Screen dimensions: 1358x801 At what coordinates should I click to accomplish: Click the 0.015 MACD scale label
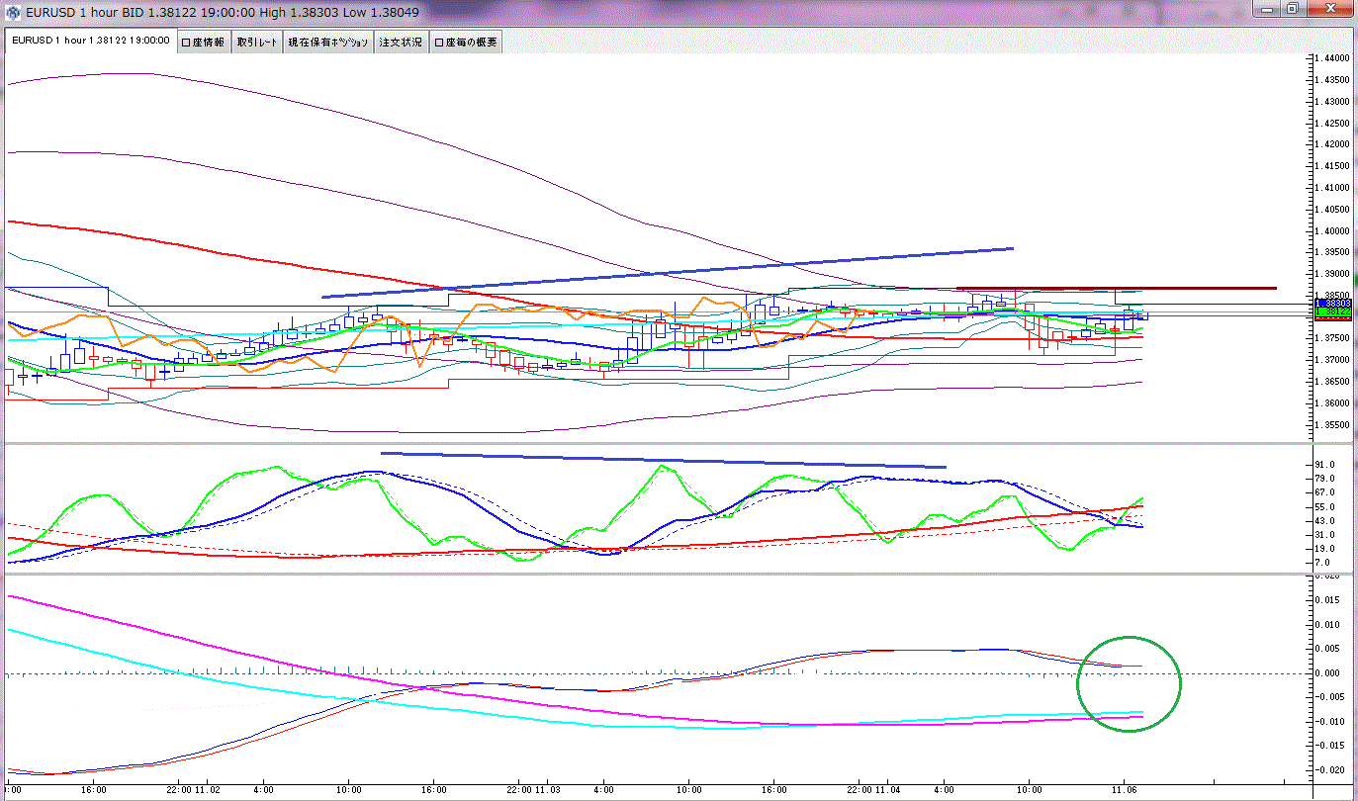pos(1327,601)
